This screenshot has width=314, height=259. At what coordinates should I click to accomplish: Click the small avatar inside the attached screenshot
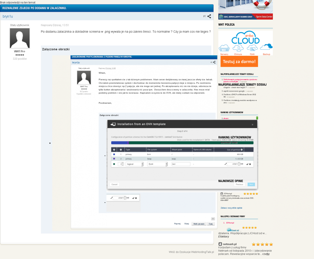(84, 78)
